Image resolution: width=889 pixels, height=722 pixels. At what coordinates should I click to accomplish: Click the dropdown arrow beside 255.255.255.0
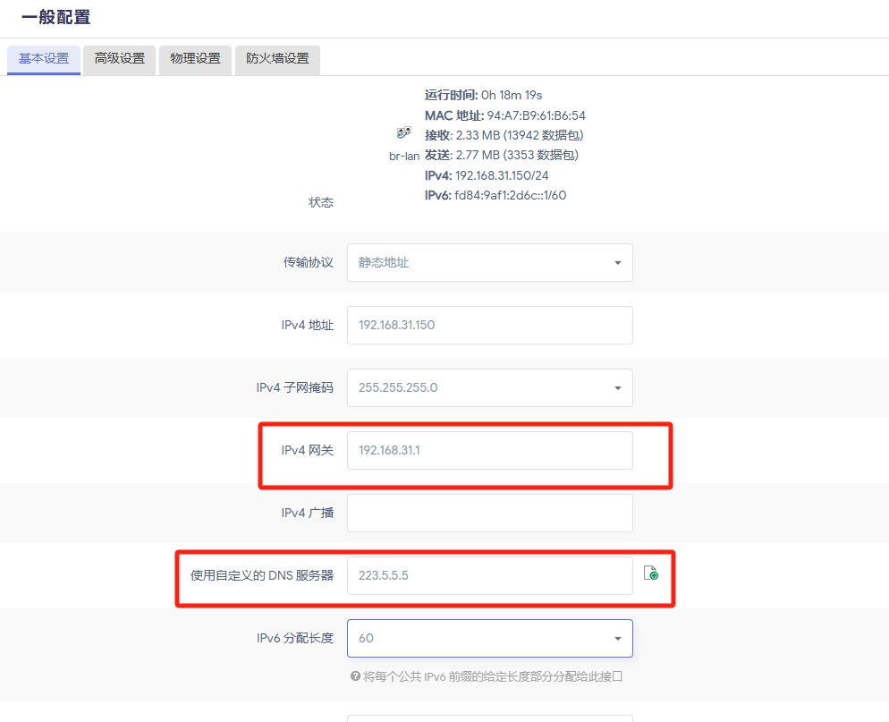point(617,387)
